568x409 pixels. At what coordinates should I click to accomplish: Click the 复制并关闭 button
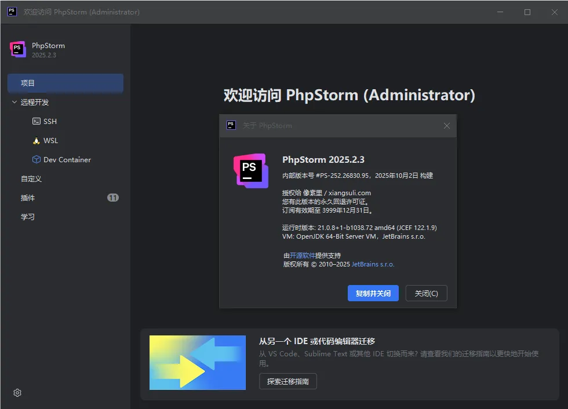[x=373, y=293]
